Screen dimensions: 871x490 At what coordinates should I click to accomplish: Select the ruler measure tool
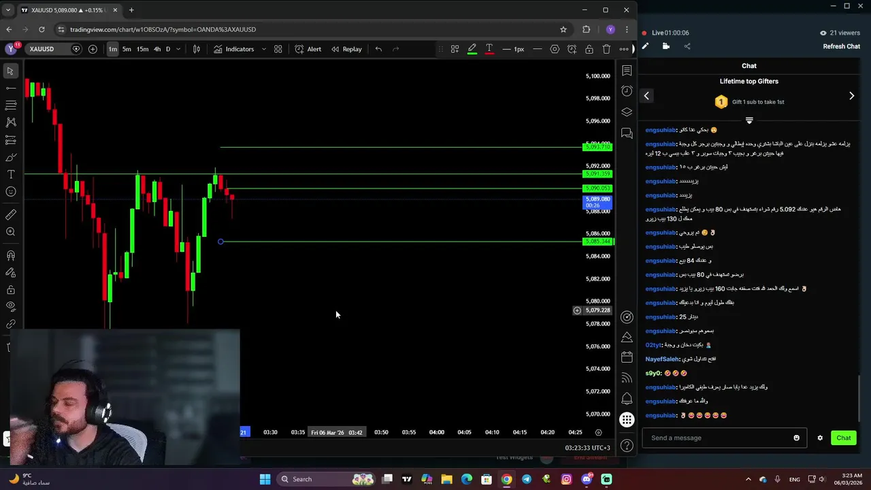click(10, 214)
